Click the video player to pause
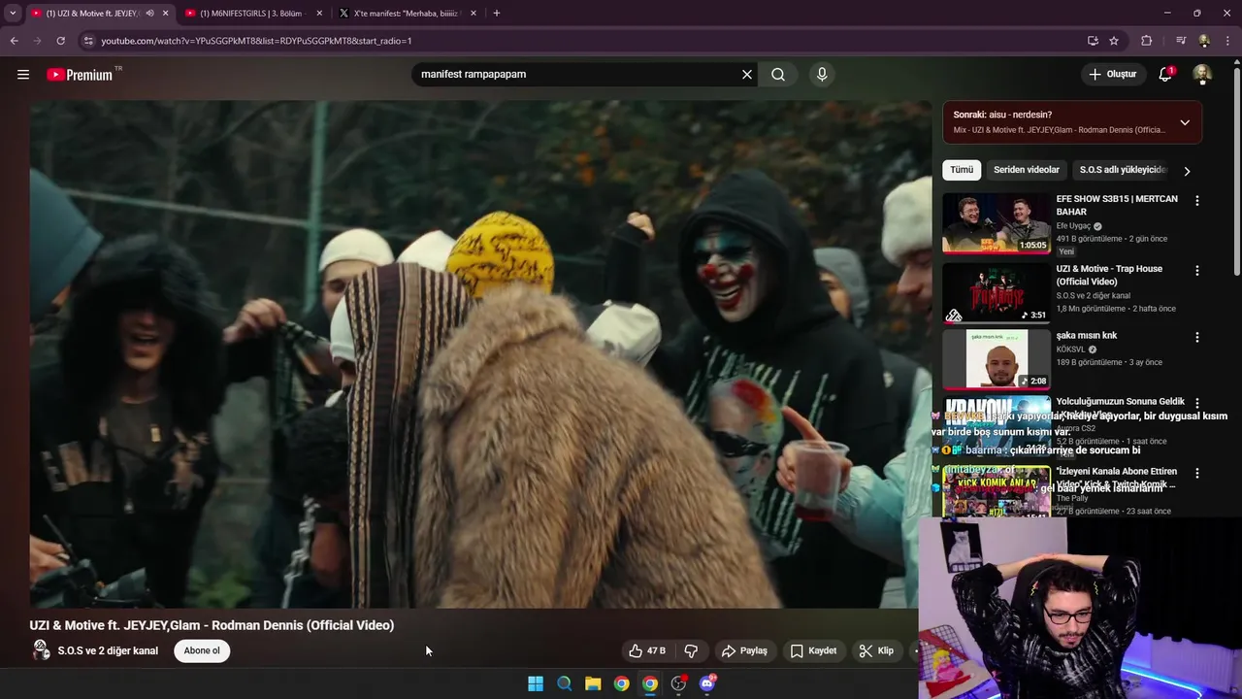 pos(480,354)
